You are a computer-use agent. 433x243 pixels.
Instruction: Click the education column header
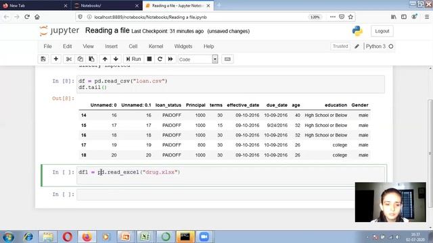coord(336,105)
